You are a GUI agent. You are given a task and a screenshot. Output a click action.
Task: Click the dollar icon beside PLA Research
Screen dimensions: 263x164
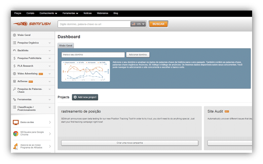tap(15, 66)
